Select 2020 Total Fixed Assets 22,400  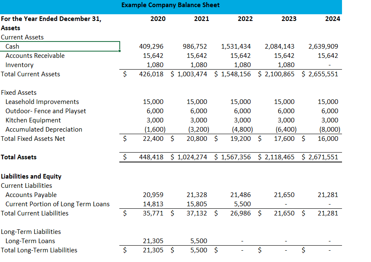tap(153, 139)
